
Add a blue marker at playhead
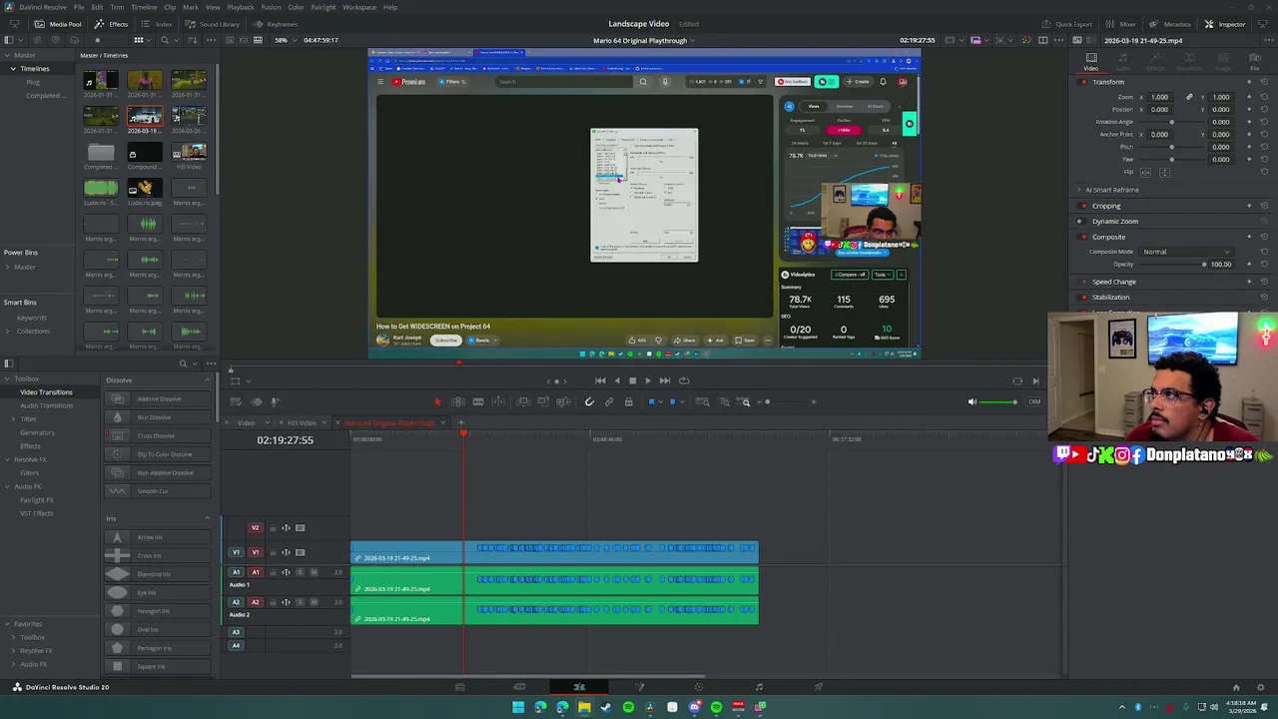click(x=672, y=401)
